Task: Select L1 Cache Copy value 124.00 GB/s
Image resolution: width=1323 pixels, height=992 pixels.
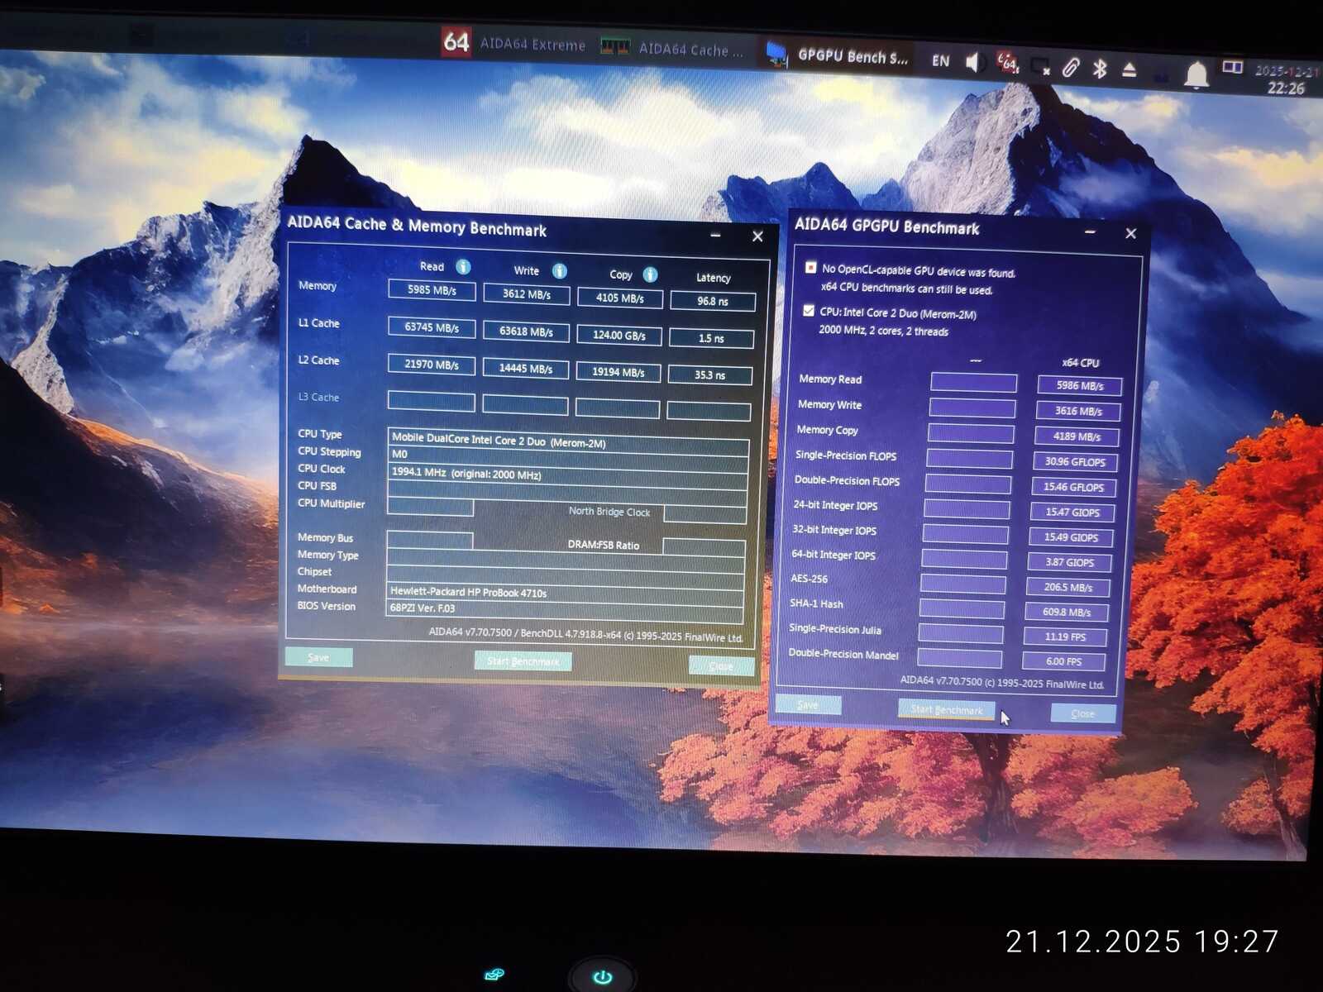Action: (x=619, y=336)
